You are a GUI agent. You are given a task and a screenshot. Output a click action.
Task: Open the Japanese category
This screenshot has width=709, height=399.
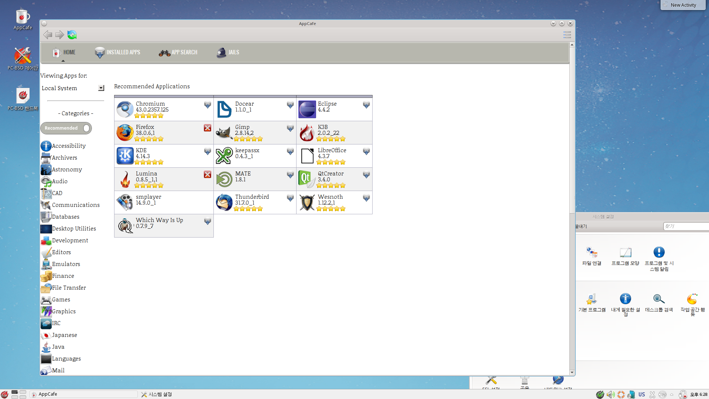coord(59,335)
